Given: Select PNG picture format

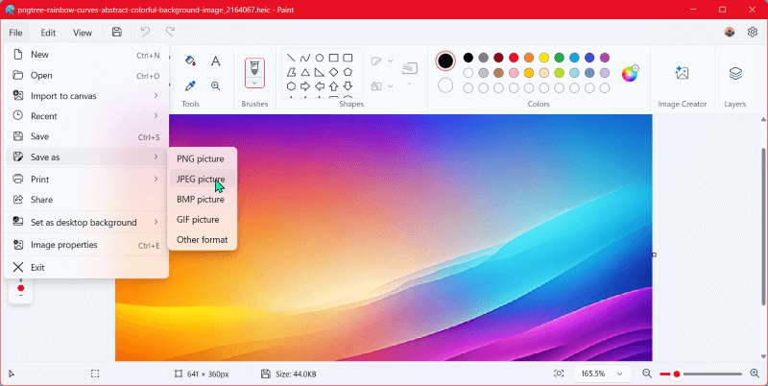Looking at the screenshot, I should pos(201,158).
